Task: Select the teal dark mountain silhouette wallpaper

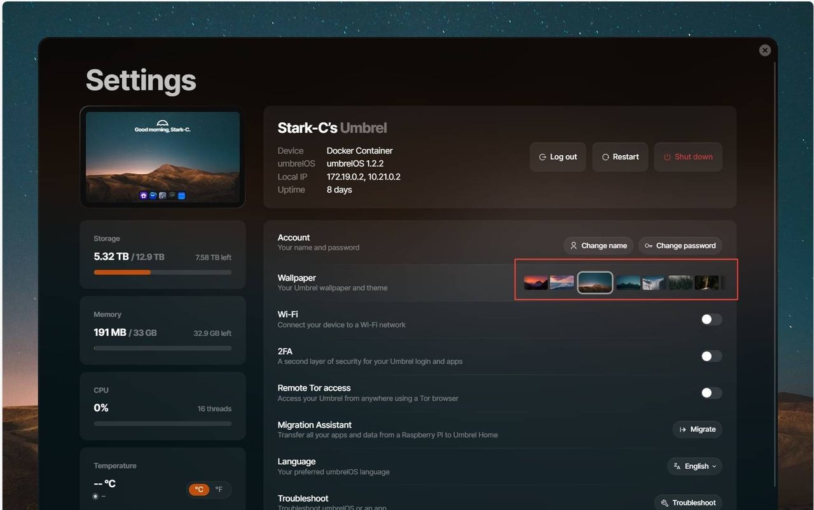Action: (628, 282)
